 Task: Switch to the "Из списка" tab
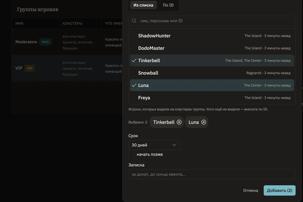pos(143,5)
